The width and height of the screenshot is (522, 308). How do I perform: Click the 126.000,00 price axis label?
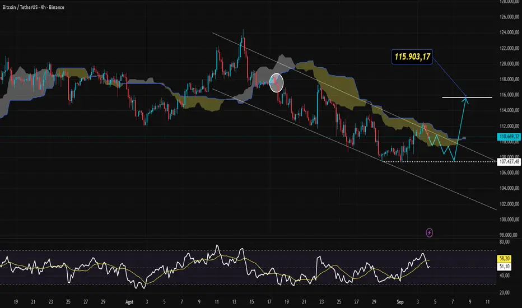[x=509, y=17]
